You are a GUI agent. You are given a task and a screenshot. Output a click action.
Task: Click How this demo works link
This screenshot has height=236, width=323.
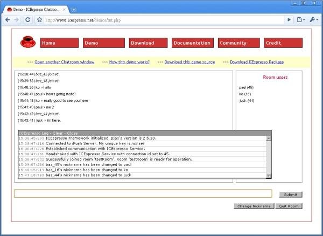coord(129,62)
